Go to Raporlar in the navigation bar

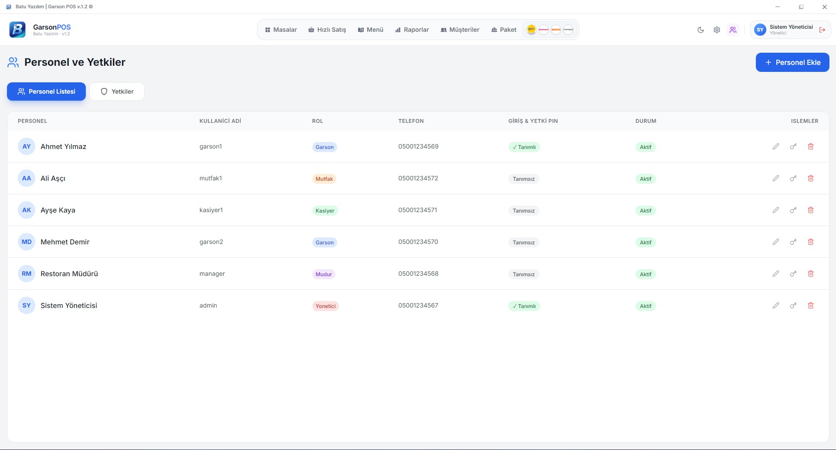pos(412,30)
